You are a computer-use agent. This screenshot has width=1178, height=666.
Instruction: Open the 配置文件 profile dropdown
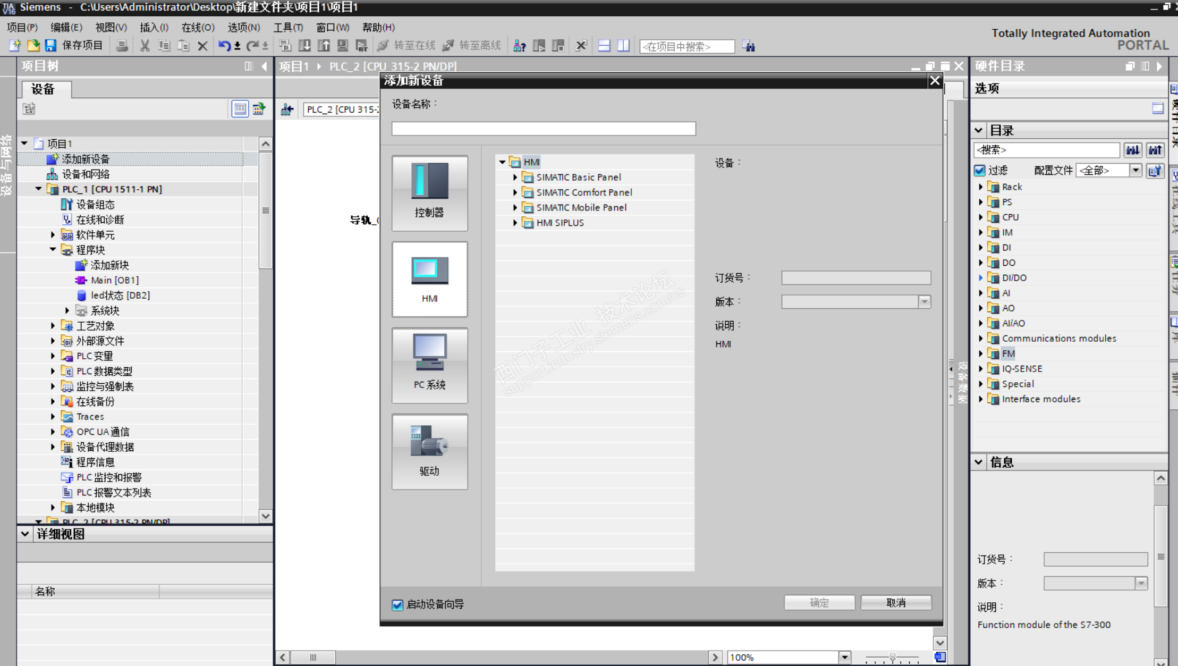point(1135,170)
